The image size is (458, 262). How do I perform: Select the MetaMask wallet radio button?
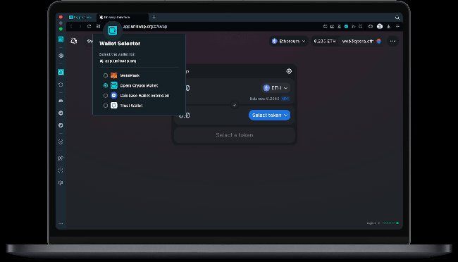[x=106, y=75]
